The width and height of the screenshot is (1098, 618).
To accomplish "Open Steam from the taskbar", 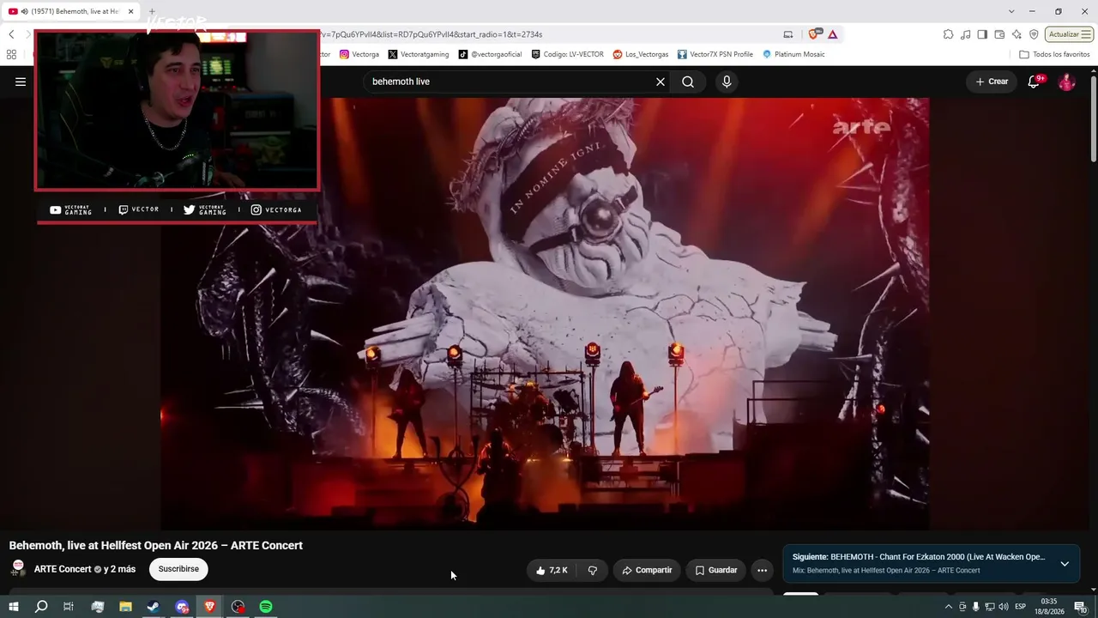I will click(x=154, y=607).
